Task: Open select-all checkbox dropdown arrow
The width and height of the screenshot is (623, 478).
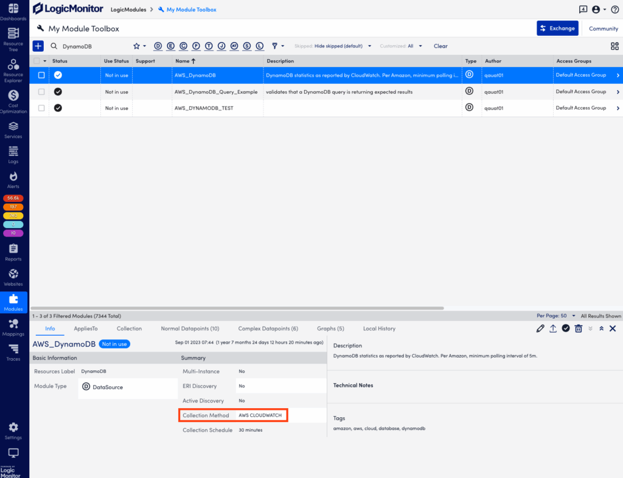Action: pyautogui.click(x=44, y=61)
